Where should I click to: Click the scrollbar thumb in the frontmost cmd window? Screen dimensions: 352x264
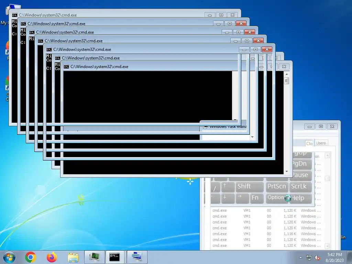pyautogui.click(x=287, y=80)
